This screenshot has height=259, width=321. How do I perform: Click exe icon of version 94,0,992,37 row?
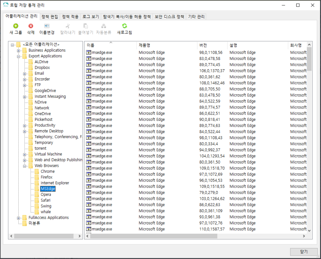89,150
